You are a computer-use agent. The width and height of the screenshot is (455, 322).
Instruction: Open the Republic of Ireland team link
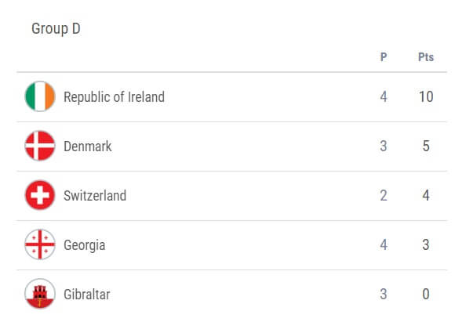point(114,97)
